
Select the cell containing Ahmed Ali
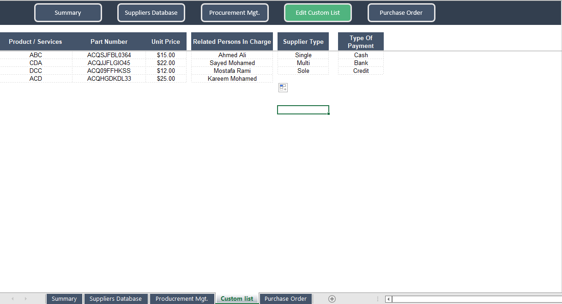[x=232, y=55]
